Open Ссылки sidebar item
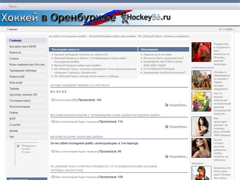This screenshot has width=240, height=180. click(x=27, y=125)
